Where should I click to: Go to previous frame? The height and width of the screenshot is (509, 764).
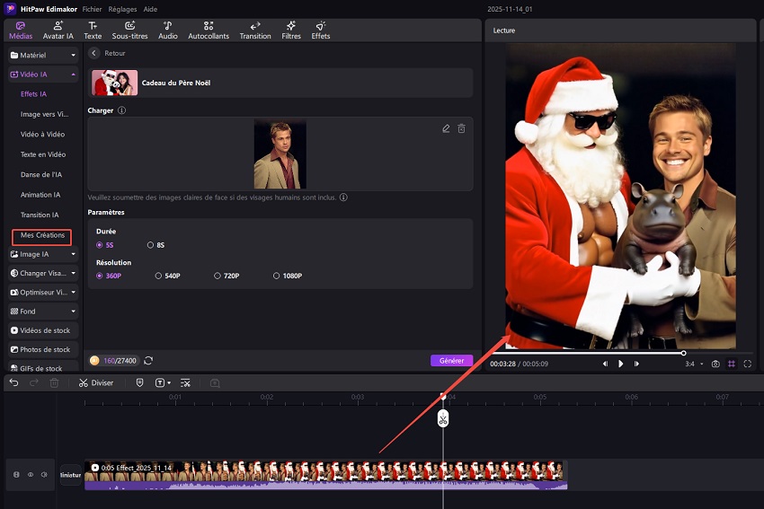coord(605,364)
